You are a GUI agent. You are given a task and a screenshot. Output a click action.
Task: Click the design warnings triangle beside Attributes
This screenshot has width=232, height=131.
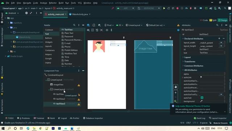click(x=178, y=25)
